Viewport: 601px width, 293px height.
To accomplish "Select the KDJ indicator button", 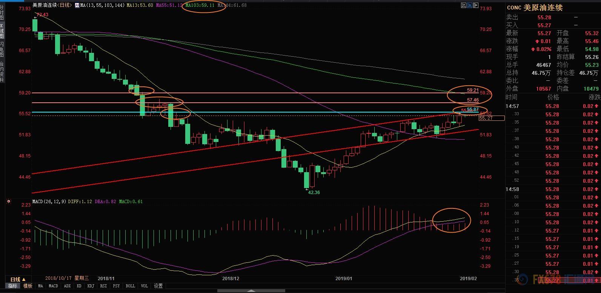I will click(x=91, y=286).
